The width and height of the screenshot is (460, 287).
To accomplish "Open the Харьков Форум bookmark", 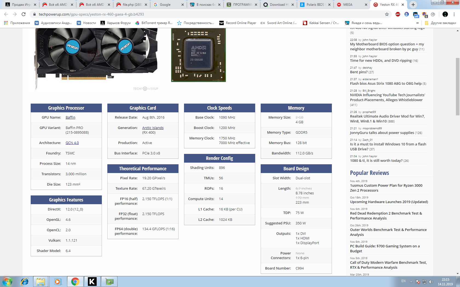I will pyautogui.click(x=116, y=23).
